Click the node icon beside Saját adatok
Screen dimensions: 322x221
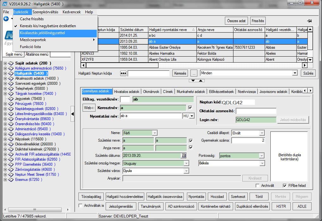(11, 63)
